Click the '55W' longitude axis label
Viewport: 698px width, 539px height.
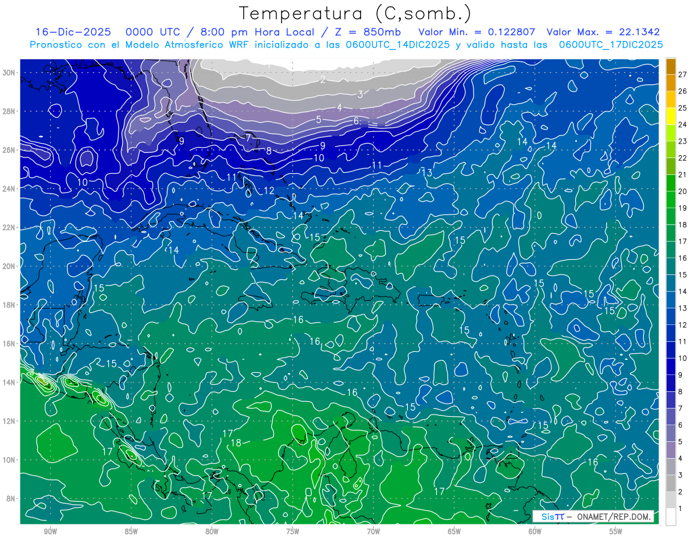coord(616,532)
